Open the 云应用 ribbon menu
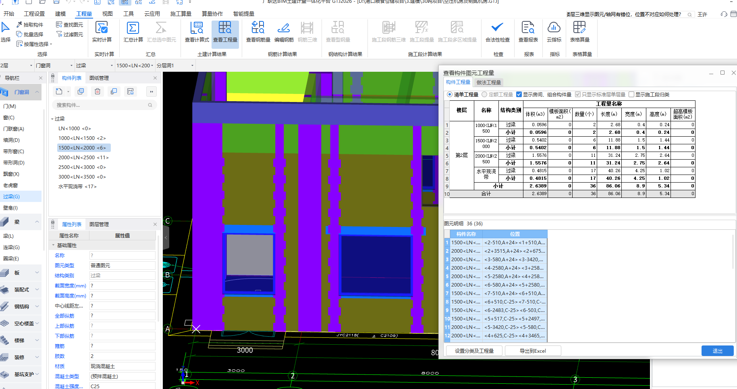 152,14
